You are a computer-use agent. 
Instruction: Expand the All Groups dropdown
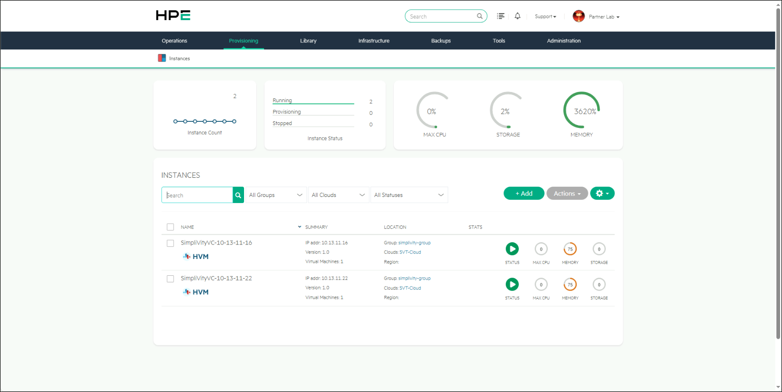click(276, 195)
